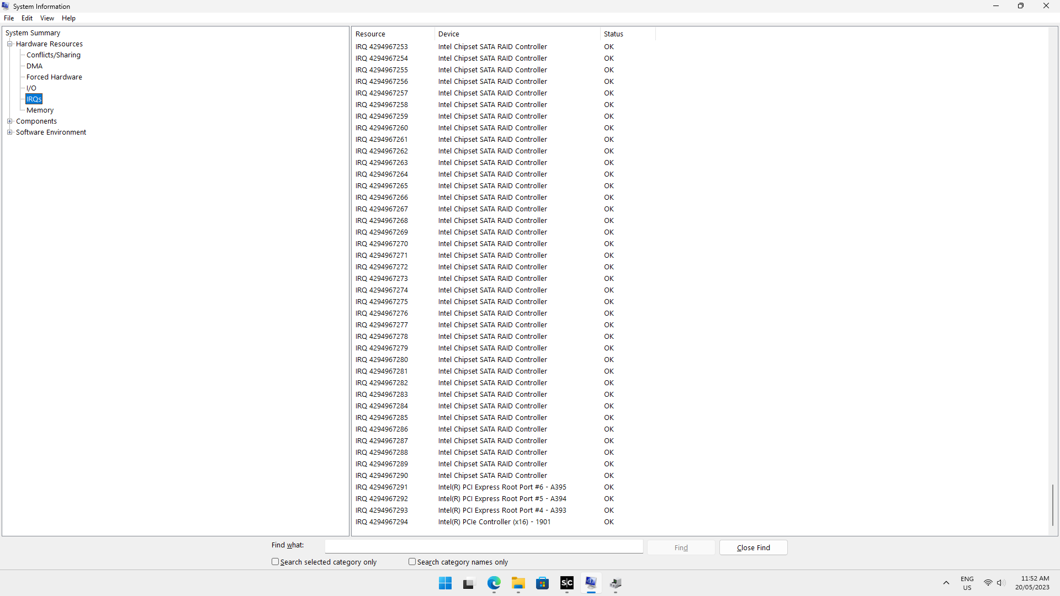Click System Information taskbar icon
1060x596 pixels.
tap(591, 583)
